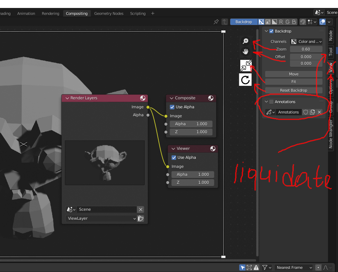This screenshot has width=338, height=272.
Task: Open the Render Layers scene browse icon
Action: pos(71,209)
